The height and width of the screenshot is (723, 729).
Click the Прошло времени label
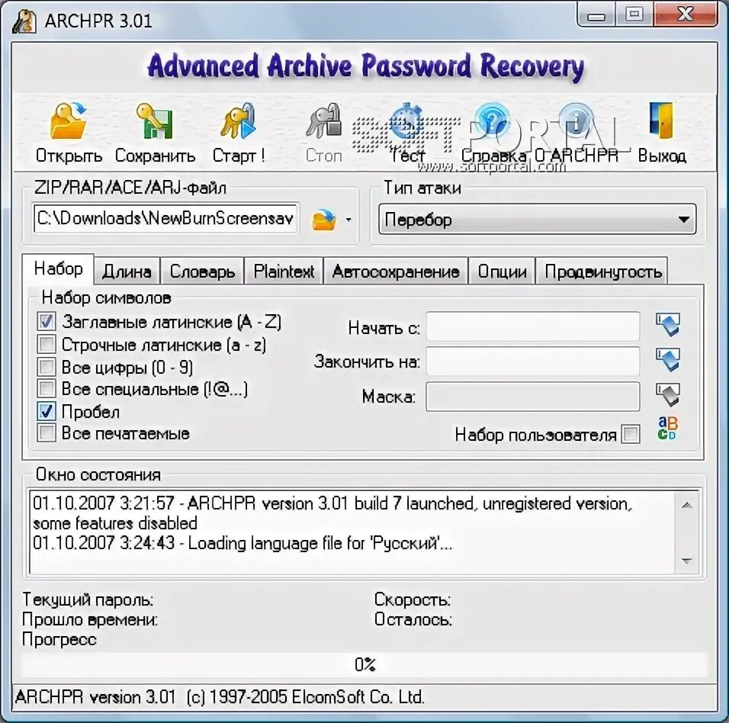point(90,620)
